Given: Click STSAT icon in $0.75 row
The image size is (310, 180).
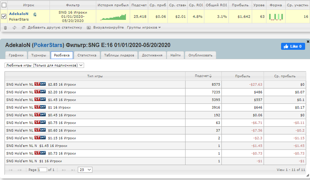Looking at the screenshot, I should (x=40, y=122).
